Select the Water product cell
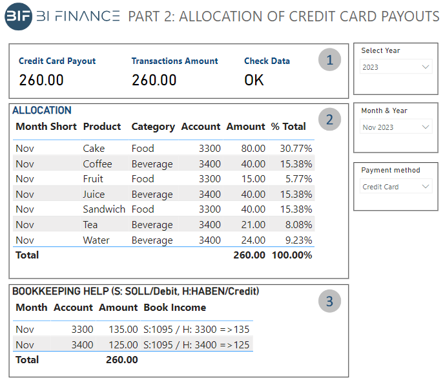Viewport: 443px width, 380px height. 96,240
